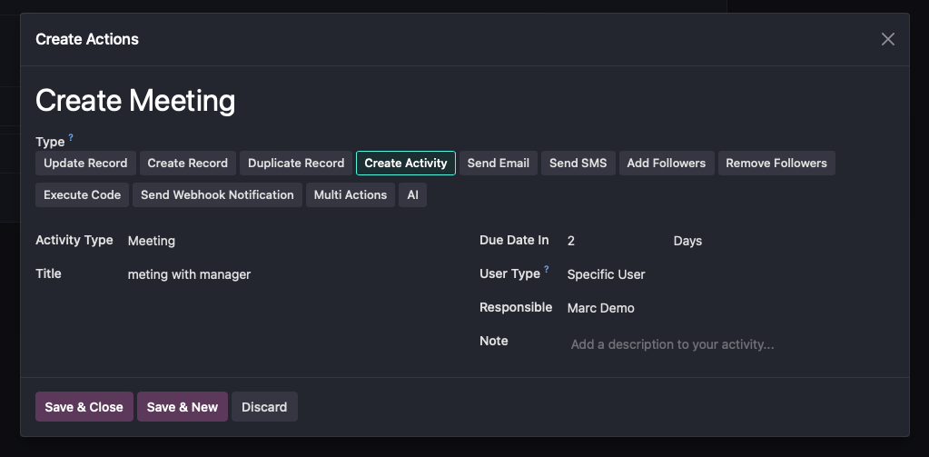Close the Create Actions dialog
The image size is (929, 457).
(x=887, y=39)
